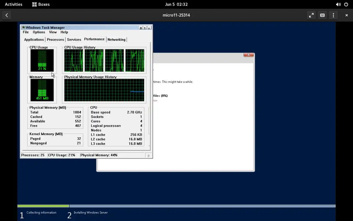
Task: Click step 2 Installing Windows Server
Action: pyautogui.click(x=88, y=214)
